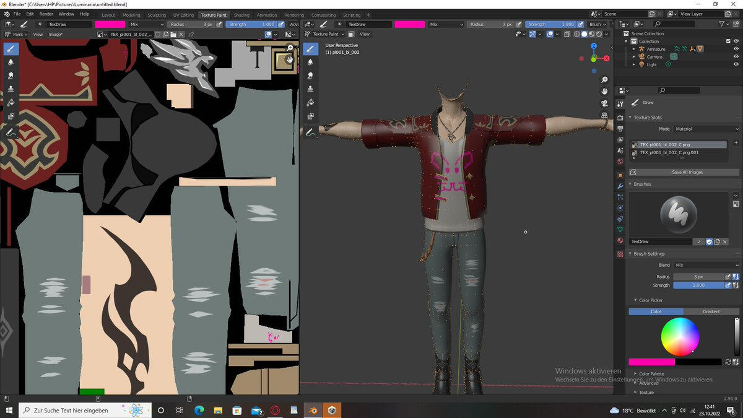Open the Blend mode dropdown in Brush Settings

coord(706,265)
